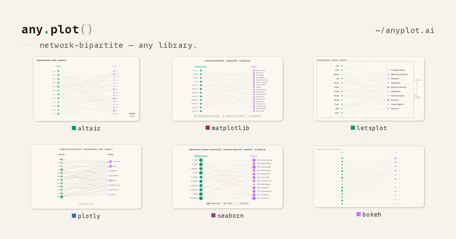Click the red swatch beside matplotlib
Viewport: 456px width, 239px height.
pos(207,128)
